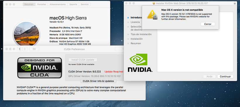This screenshot has width=240, height=107.
Task: Select the Instalación step in sidebar
Action: coord(136,39)
